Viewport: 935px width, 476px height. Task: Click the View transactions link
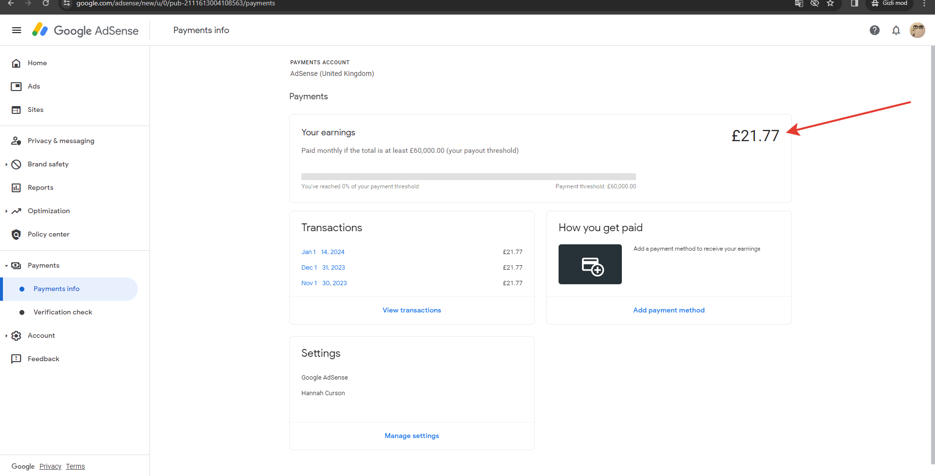click(412, 311)
